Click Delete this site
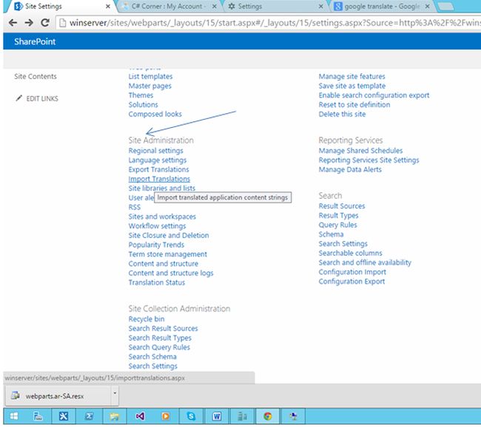 coord(342,115)
